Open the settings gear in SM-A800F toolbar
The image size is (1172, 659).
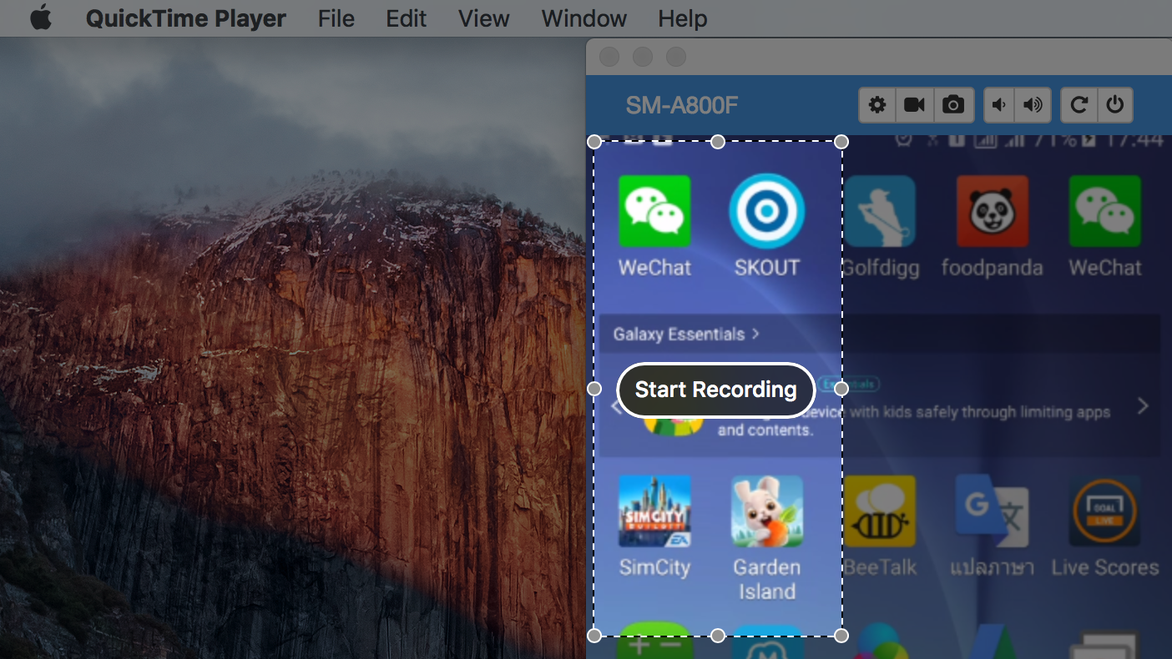[877, 105]
